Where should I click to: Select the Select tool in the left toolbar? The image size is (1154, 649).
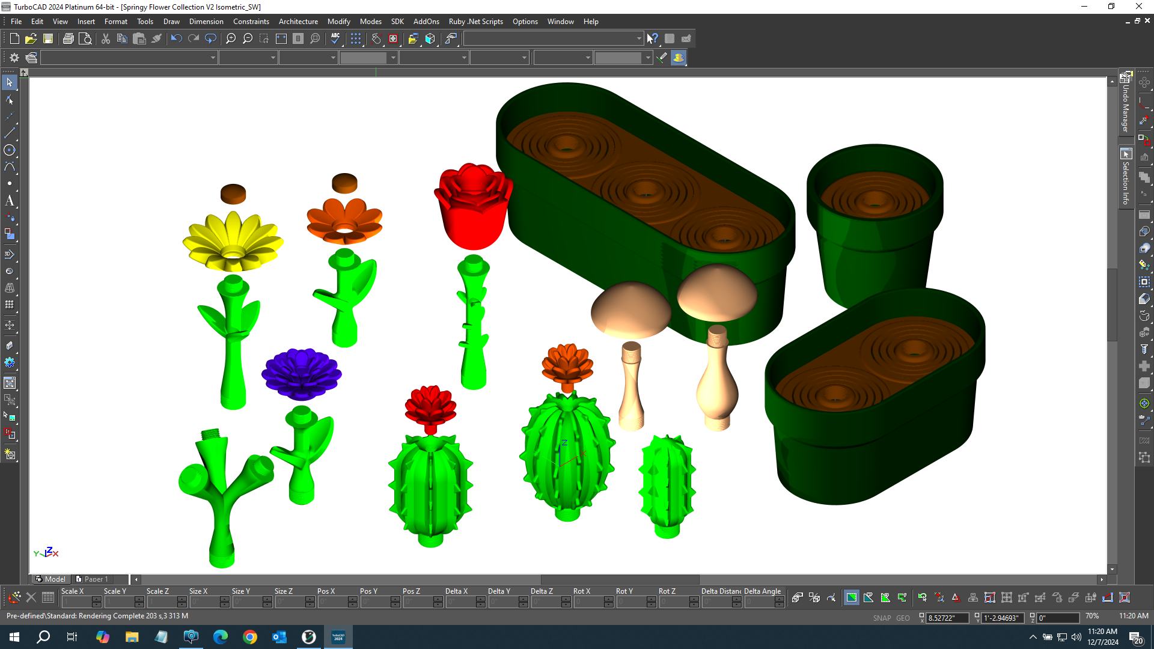point(10,82)
